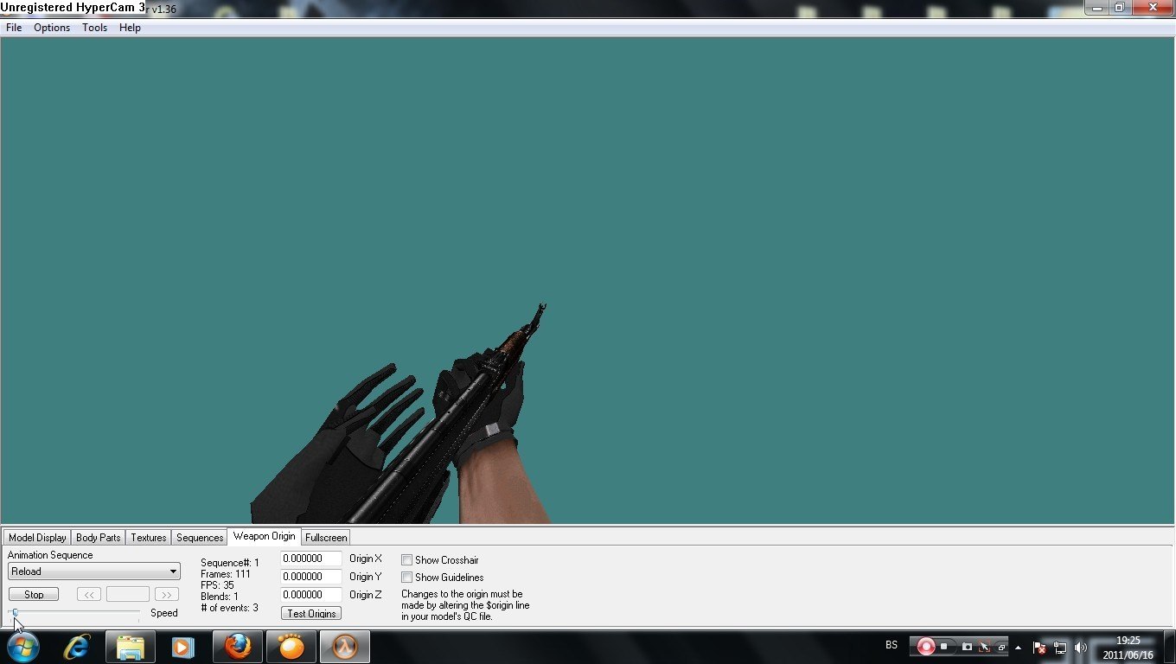Click the volume speaker tray icon
Viewport: 1176px width, 664px height.
1080,648
